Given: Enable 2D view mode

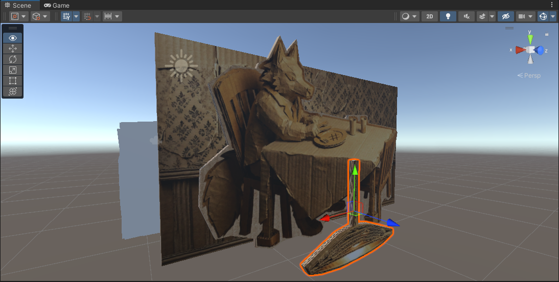Looking at the screenshot, I should point(429,16).
